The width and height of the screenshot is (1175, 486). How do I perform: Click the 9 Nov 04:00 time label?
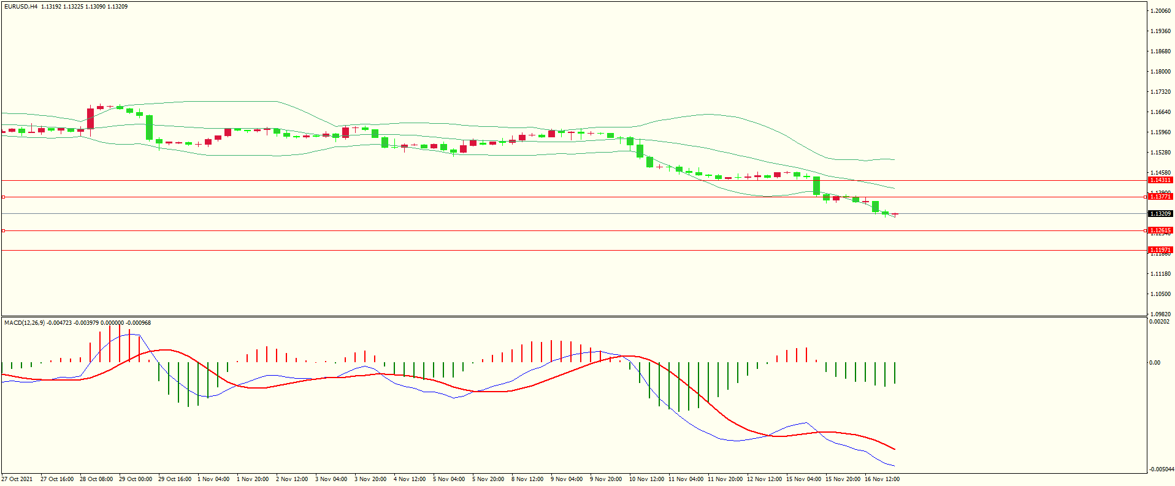click(567, 479)
